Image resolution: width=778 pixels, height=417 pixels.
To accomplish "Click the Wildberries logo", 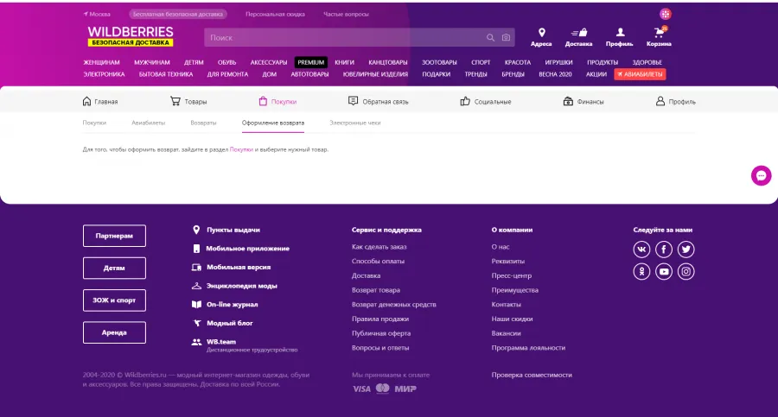I will [x=131, y=36].
